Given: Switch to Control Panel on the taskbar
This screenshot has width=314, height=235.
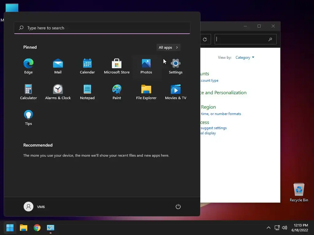Looking at the screenshot, I should coord(51,228).
